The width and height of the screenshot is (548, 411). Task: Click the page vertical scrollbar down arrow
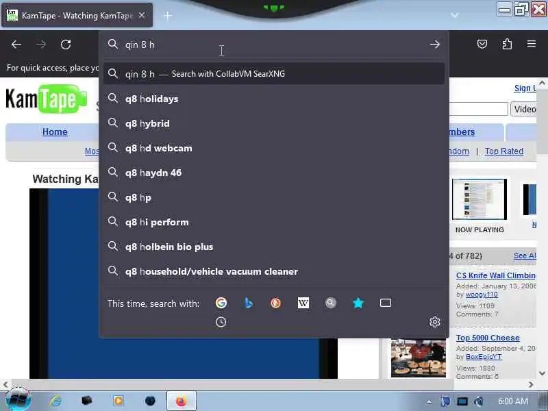[x=542, y=373]
